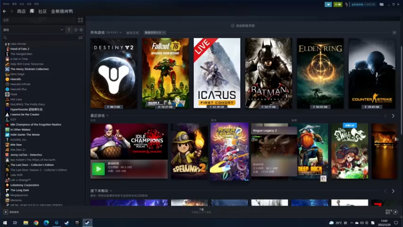Click 添加新陈列架 add shelf button
This screenshot has height=227, width=403.
point(243,26)
